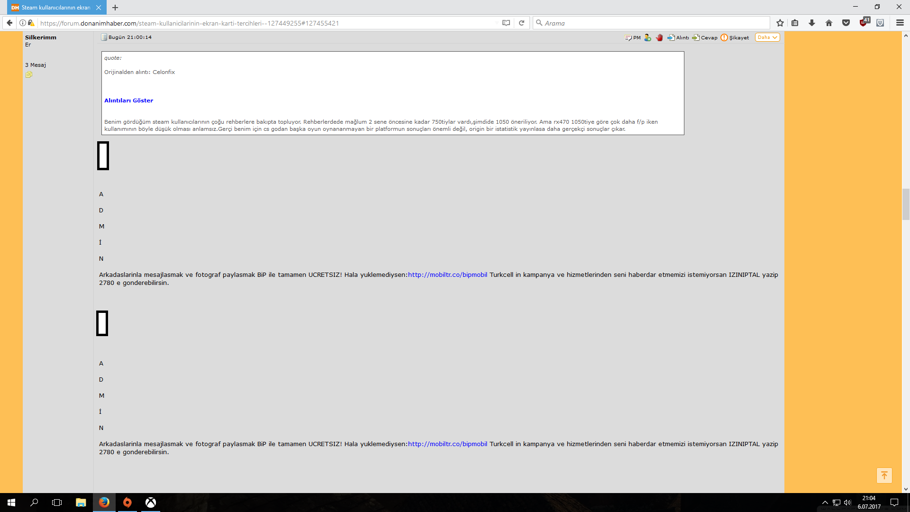910x512 pixels.
Task: Show hidden system tray icons
Action: point(825,503)
